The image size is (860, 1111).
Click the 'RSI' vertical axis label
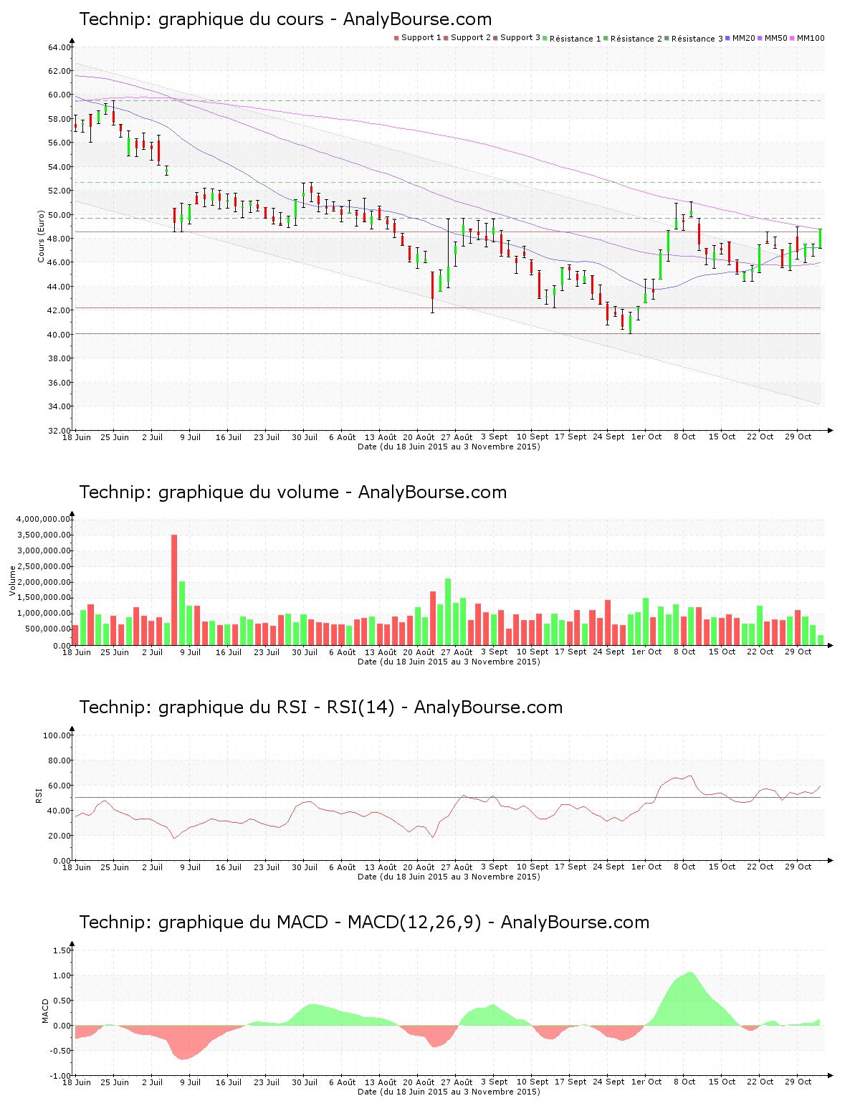tap(39, 795)
